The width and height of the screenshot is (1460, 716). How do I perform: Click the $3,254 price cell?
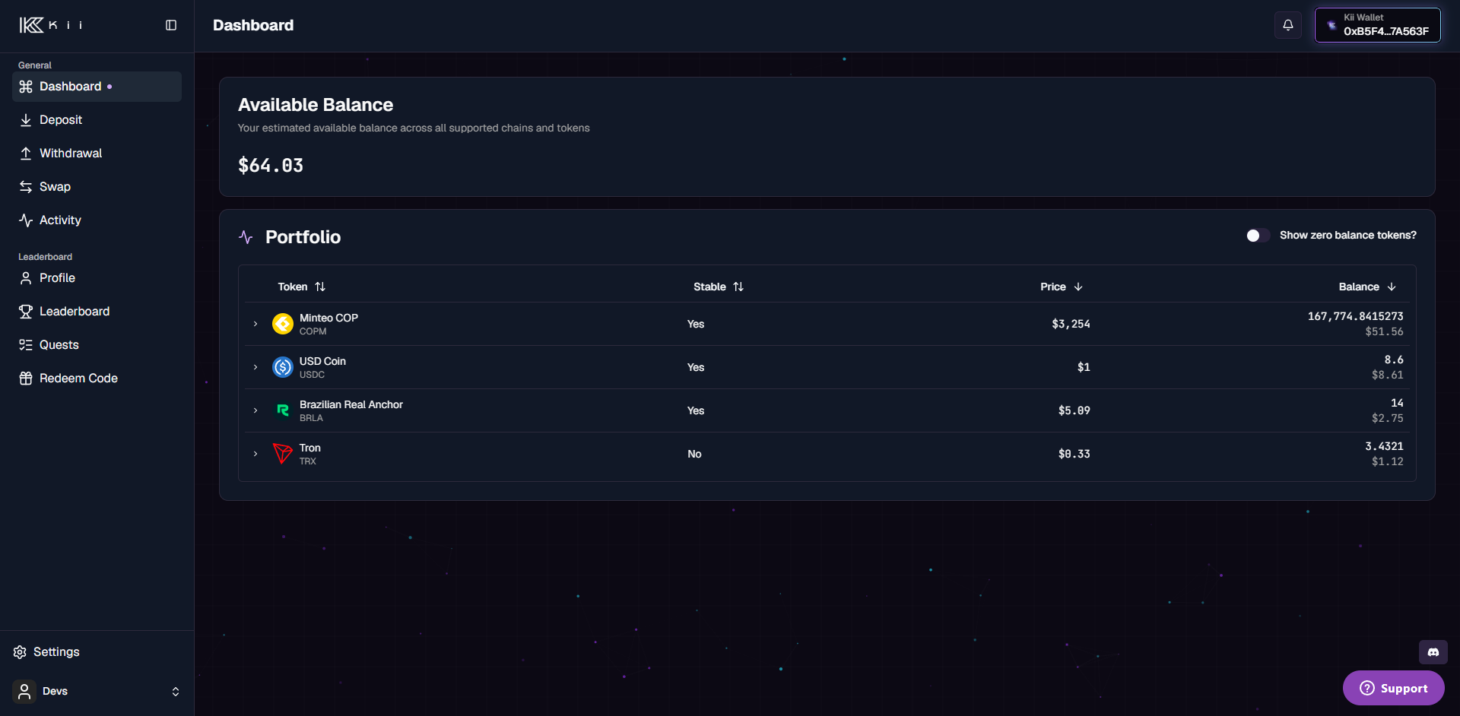(x=1071, y=324)
